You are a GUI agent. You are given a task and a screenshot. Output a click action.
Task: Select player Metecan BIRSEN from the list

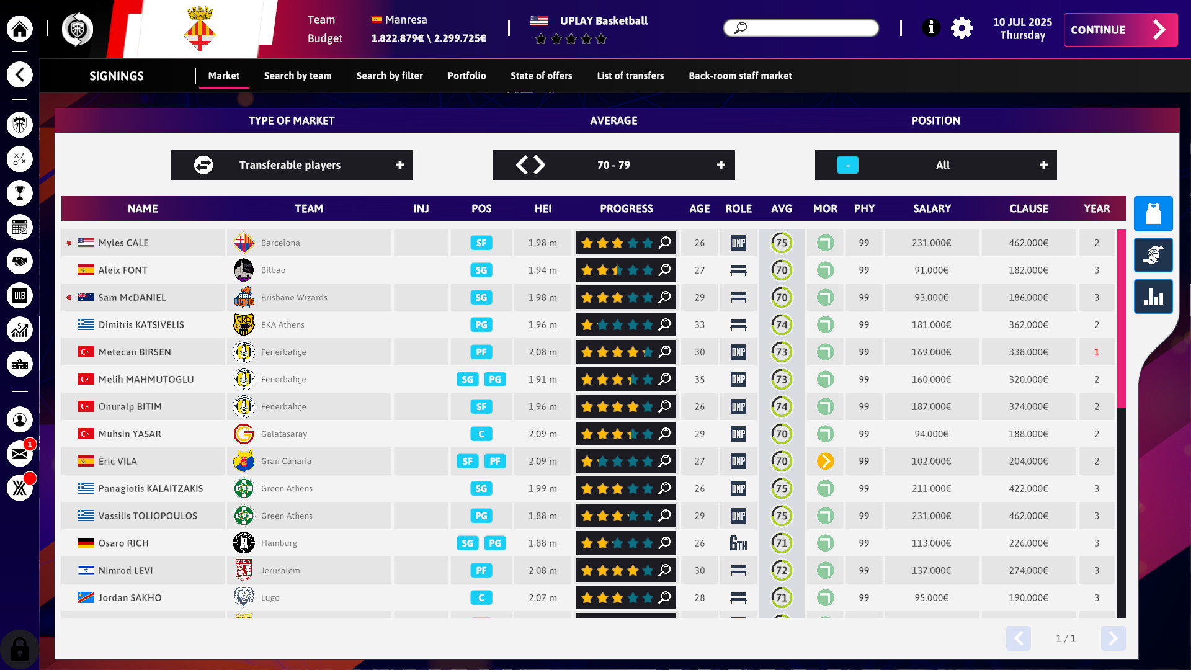click(135, 352)
